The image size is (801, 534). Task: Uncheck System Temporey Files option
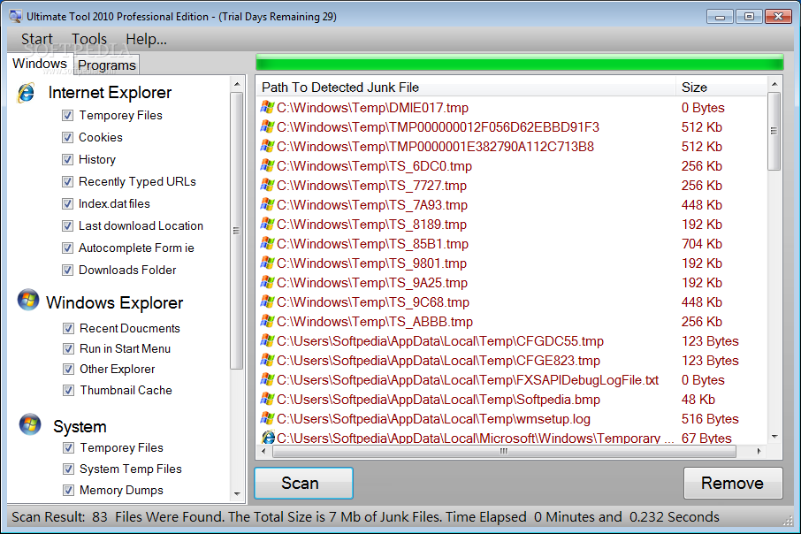tap(68, 448)
